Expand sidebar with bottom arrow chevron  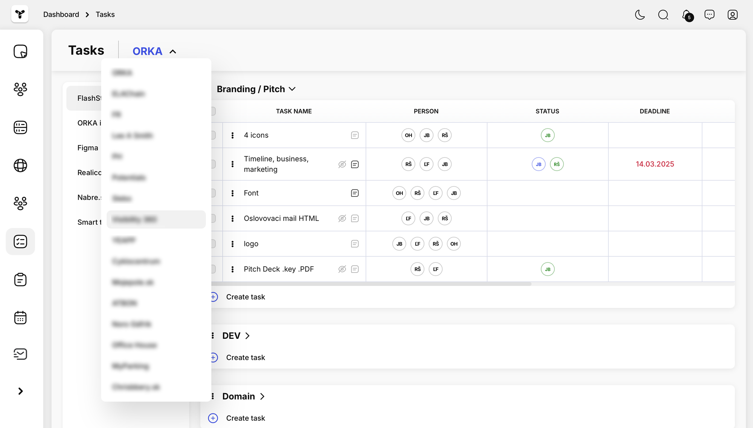[20, 391]
